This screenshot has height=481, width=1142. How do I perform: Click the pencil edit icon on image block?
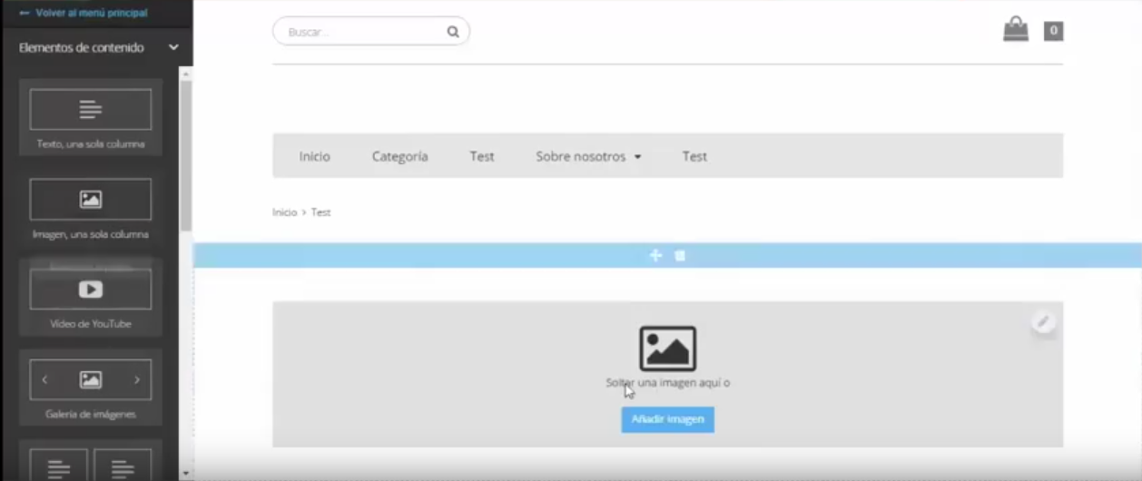click(1043, 322)
